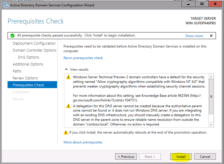This screenshot has height=164, width=224.
Task: Click warning icon beside reboot notice
Action: (x=66, y=132)
